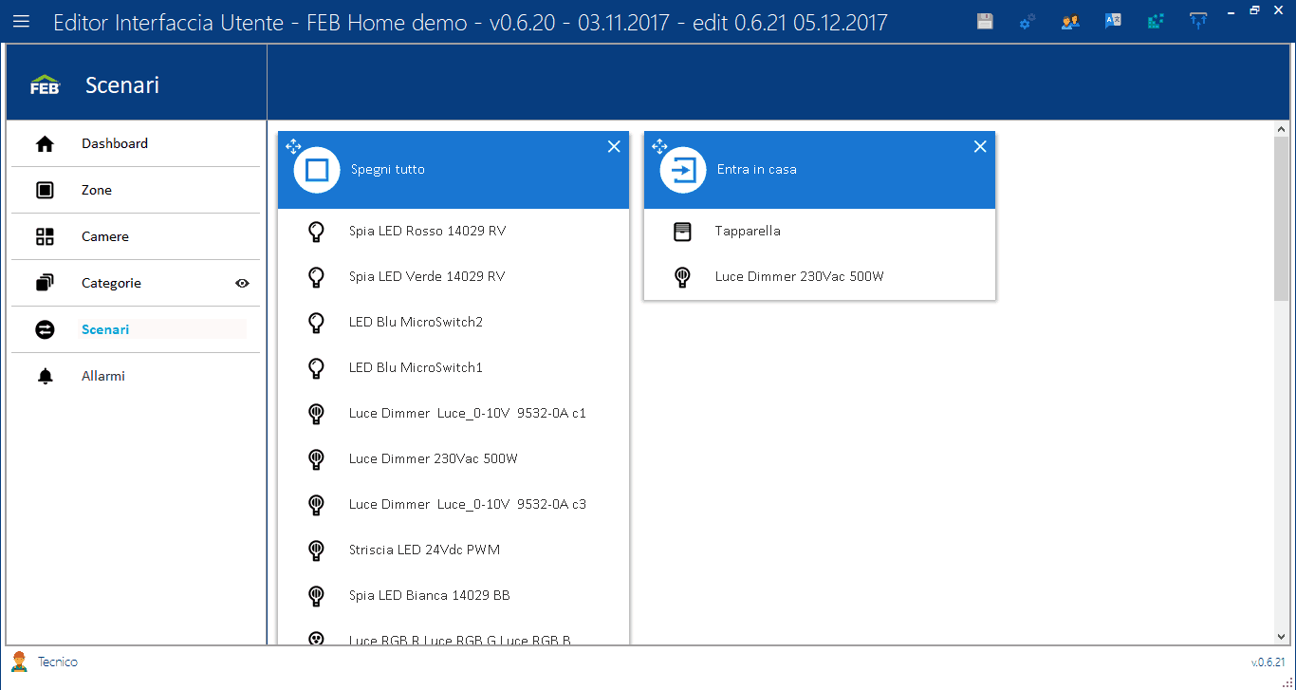The width and height of the screenshot is (1296, 690).
Task: Open settings via the gears icon
Action: [1028, 21]
